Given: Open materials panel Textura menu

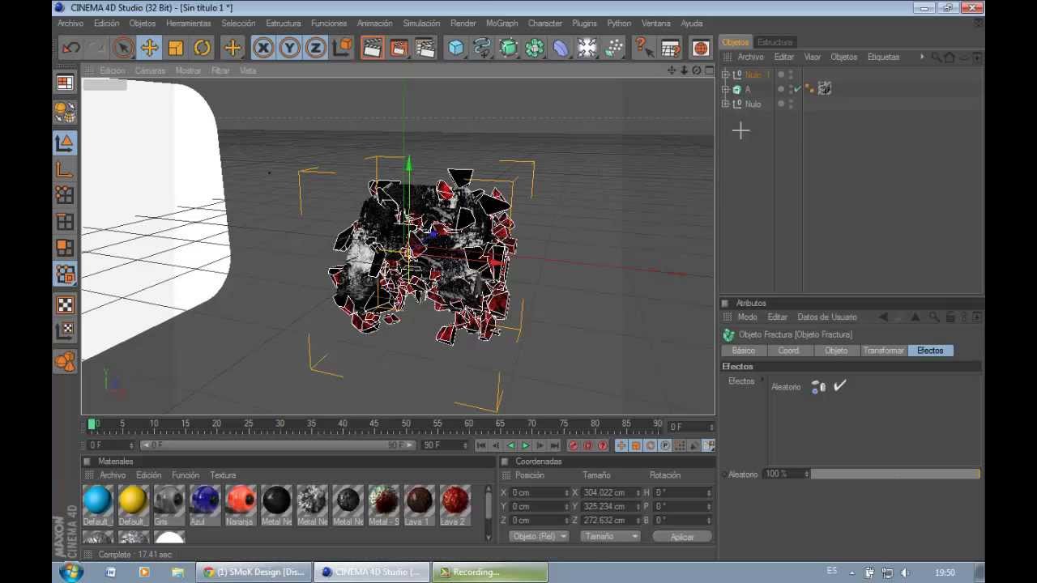Looking at the screenshot, I should (223, 475).
